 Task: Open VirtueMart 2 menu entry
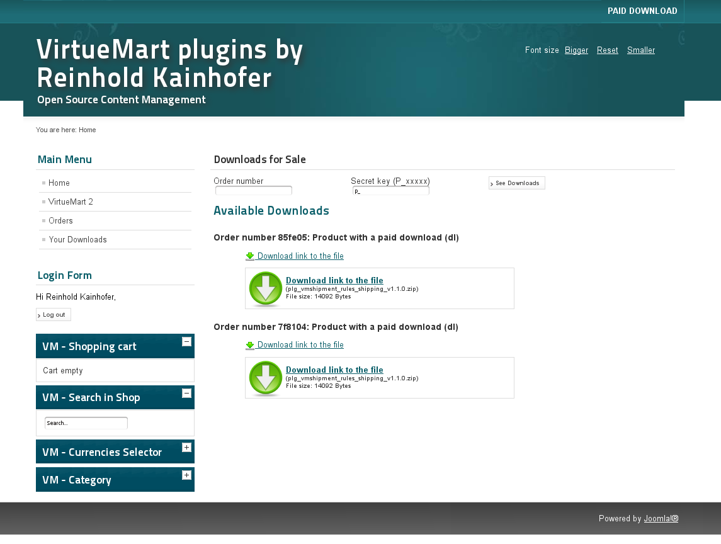tap(71, 202)
